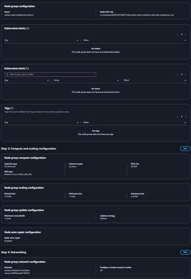The image size is (191, 279).
Task: Click the Node group scaling configuration heading
Action: point(24,188)
